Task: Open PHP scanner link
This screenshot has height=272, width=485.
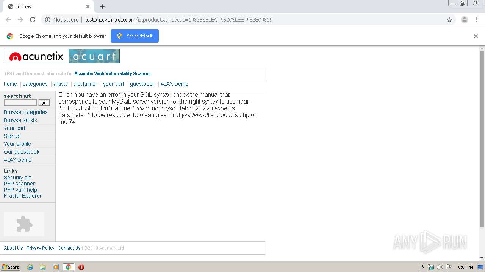Action: [x=19, y=184]
